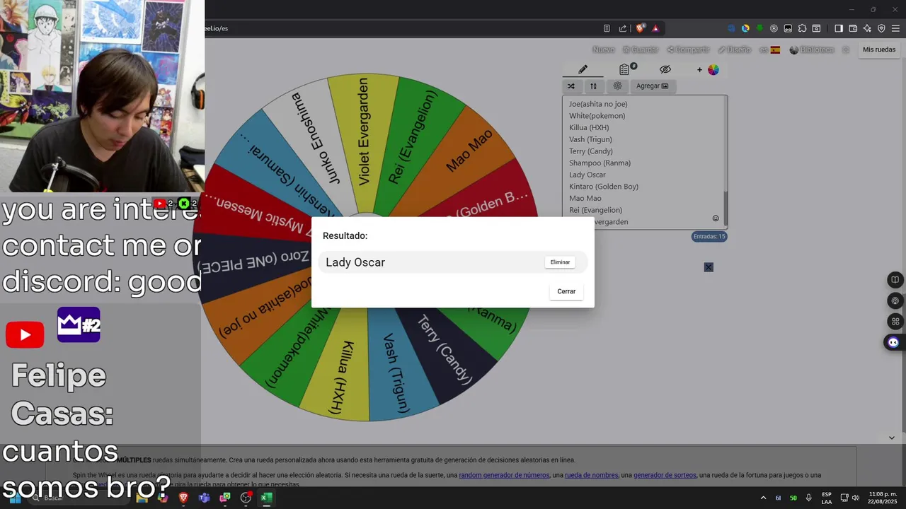The image size is (906, 509).
Task: Open Brave from the Windows taskbar
Action: 183,498
